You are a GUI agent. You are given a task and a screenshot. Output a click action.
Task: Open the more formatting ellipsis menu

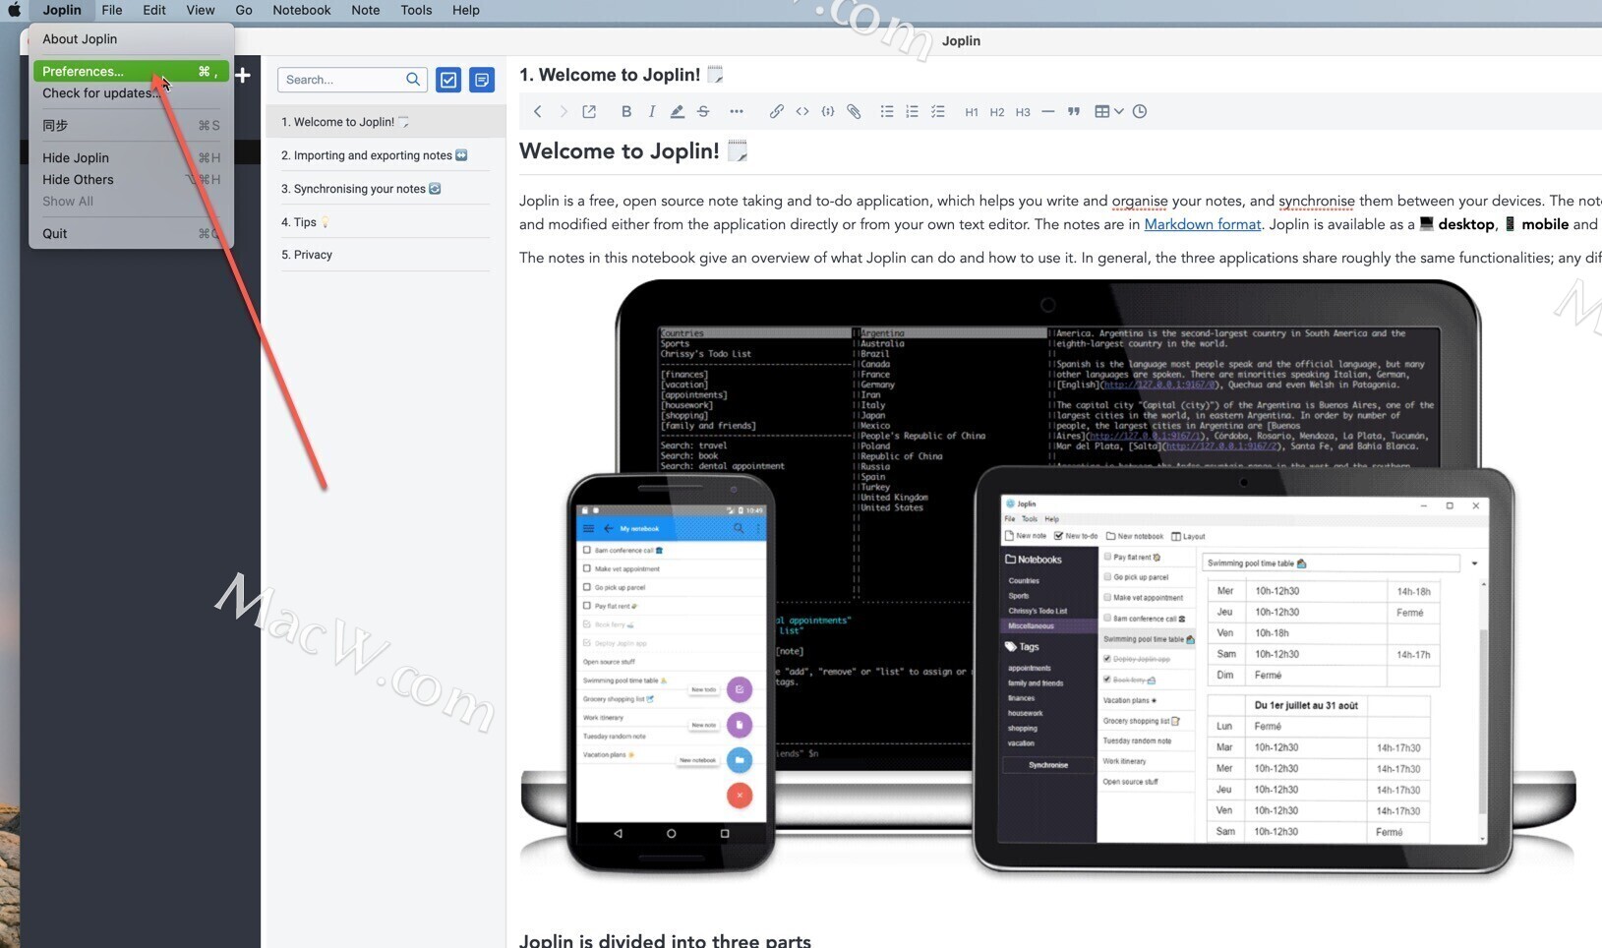pyautogui.click(x=737, y=112)
